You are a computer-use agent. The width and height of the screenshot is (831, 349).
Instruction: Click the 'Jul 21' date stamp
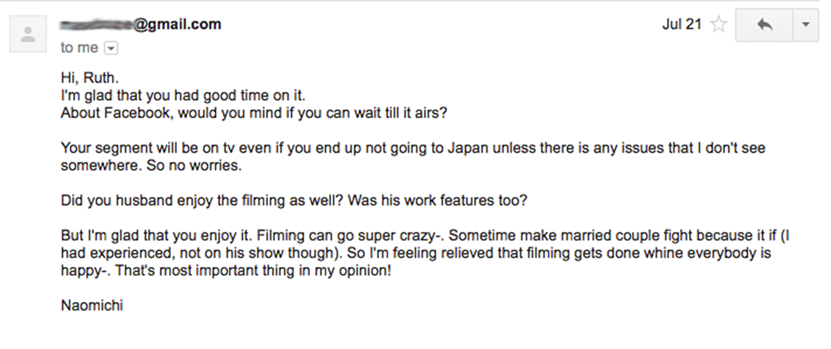point(682,24)
